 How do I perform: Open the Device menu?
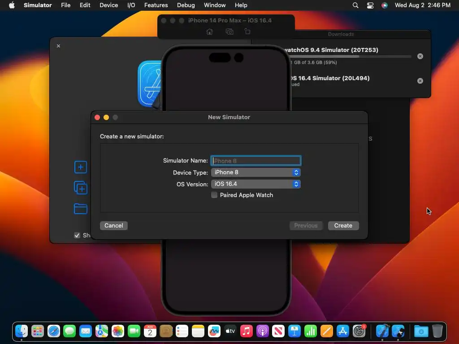coord(108,5)
